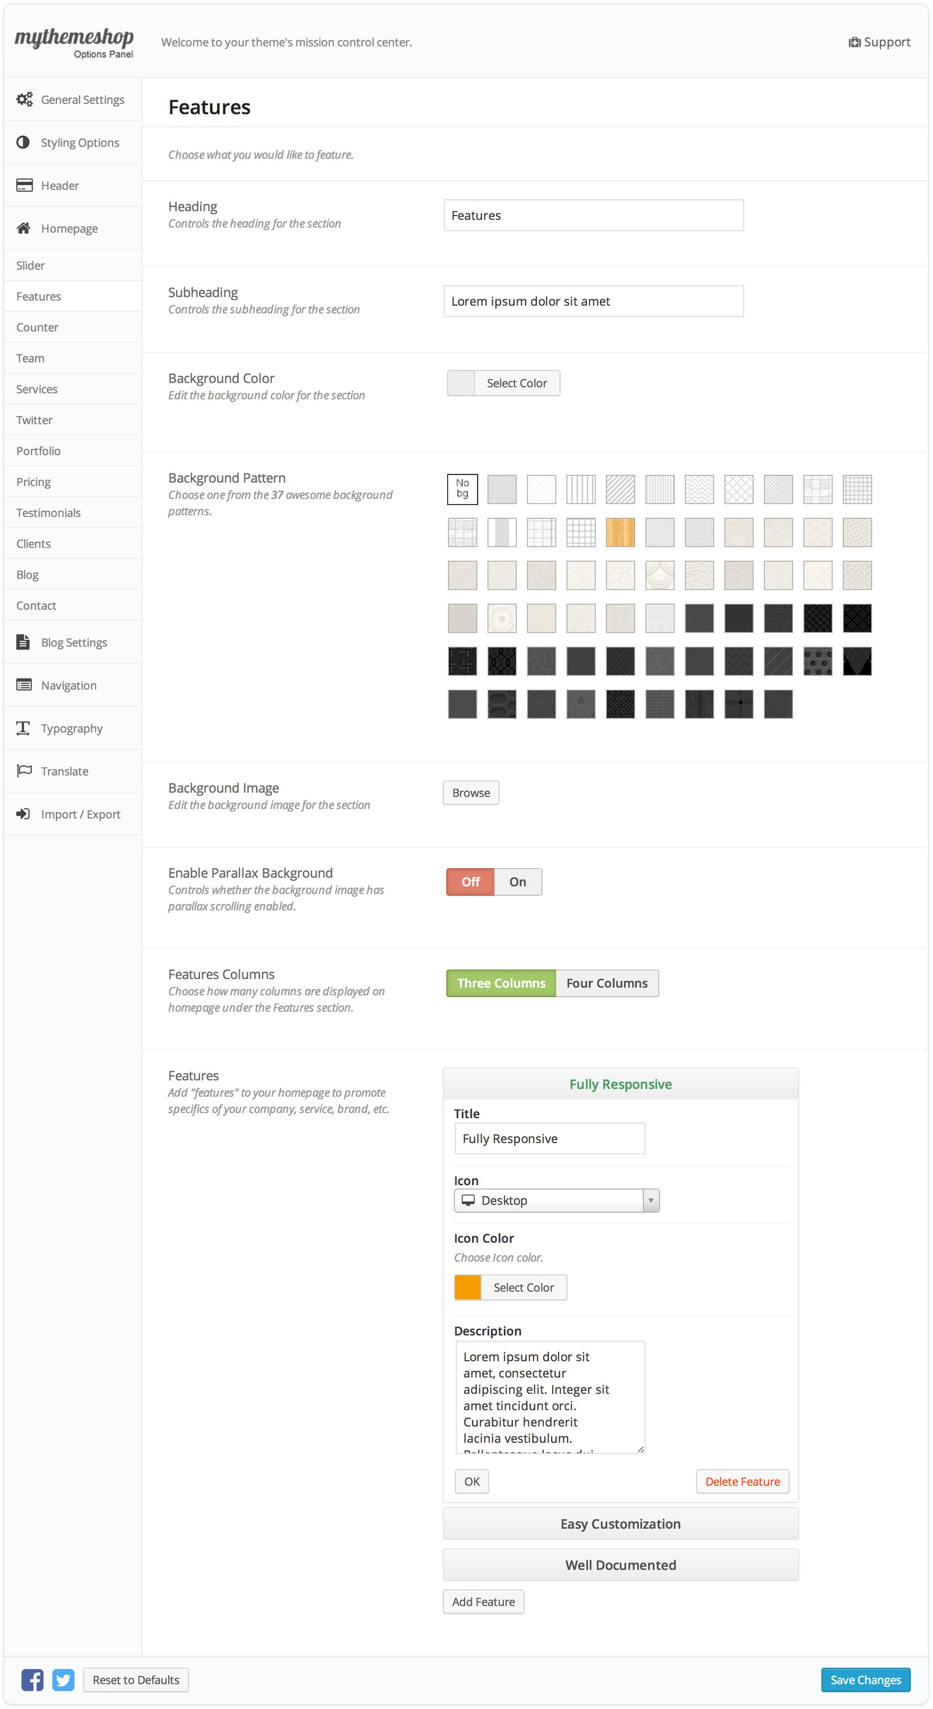The image size is (933, 1709).
Task: Click the Delete Feature button
Action: [x=742, y=1481]
